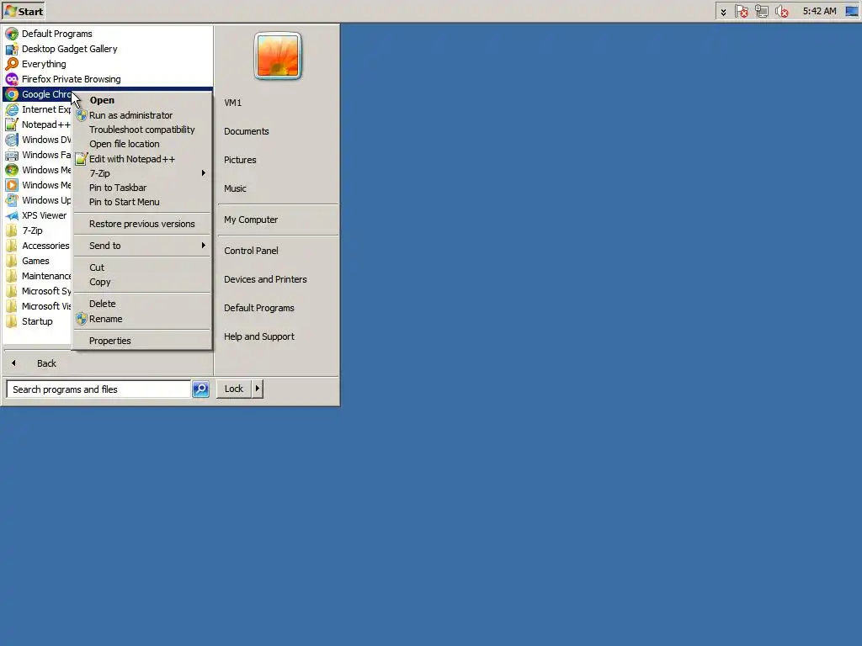Choose Troubleshoot compatibility
This screenshot has width=862, height=646.
pos(142,130)
